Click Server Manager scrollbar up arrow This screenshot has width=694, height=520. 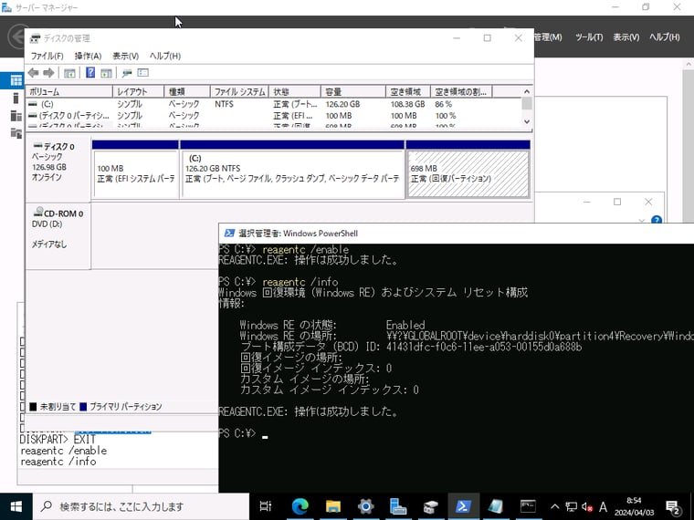pyautogui.click(x=689, y=65)
